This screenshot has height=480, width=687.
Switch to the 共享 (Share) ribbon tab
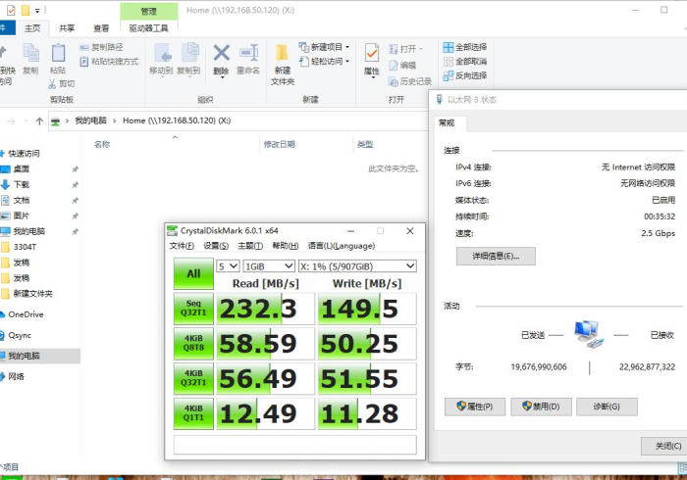click(x=67, y=28)
